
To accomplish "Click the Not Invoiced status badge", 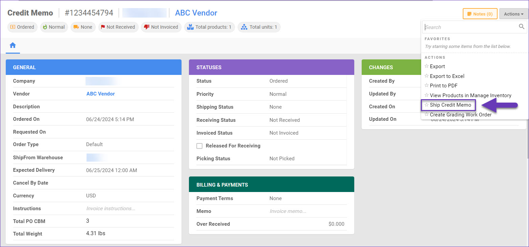I will [x=161, y=27].
